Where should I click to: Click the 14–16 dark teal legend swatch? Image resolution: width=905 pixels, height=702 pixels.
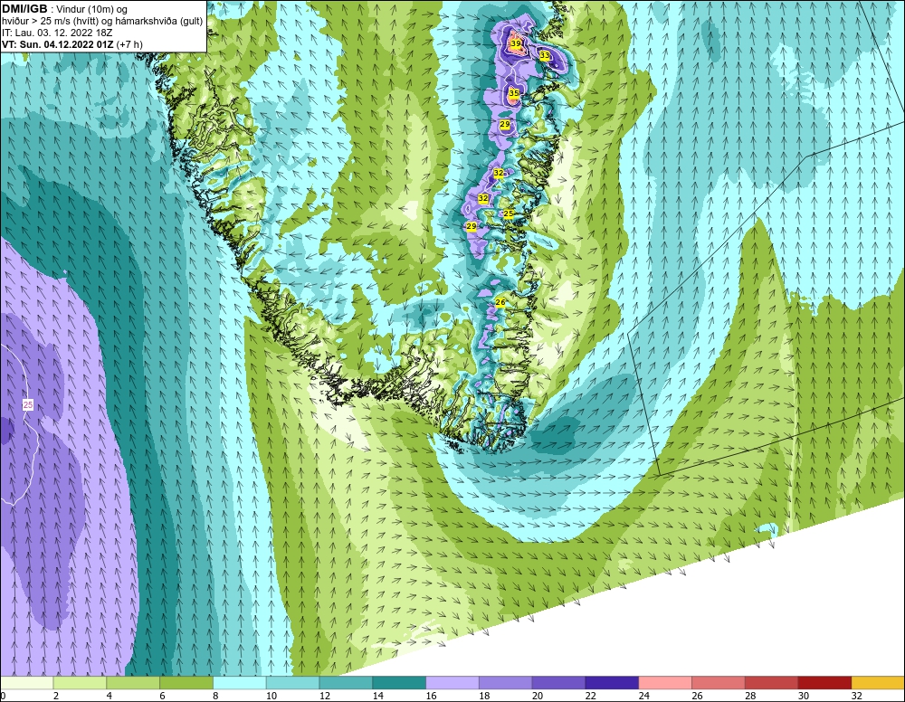[399, 683]
